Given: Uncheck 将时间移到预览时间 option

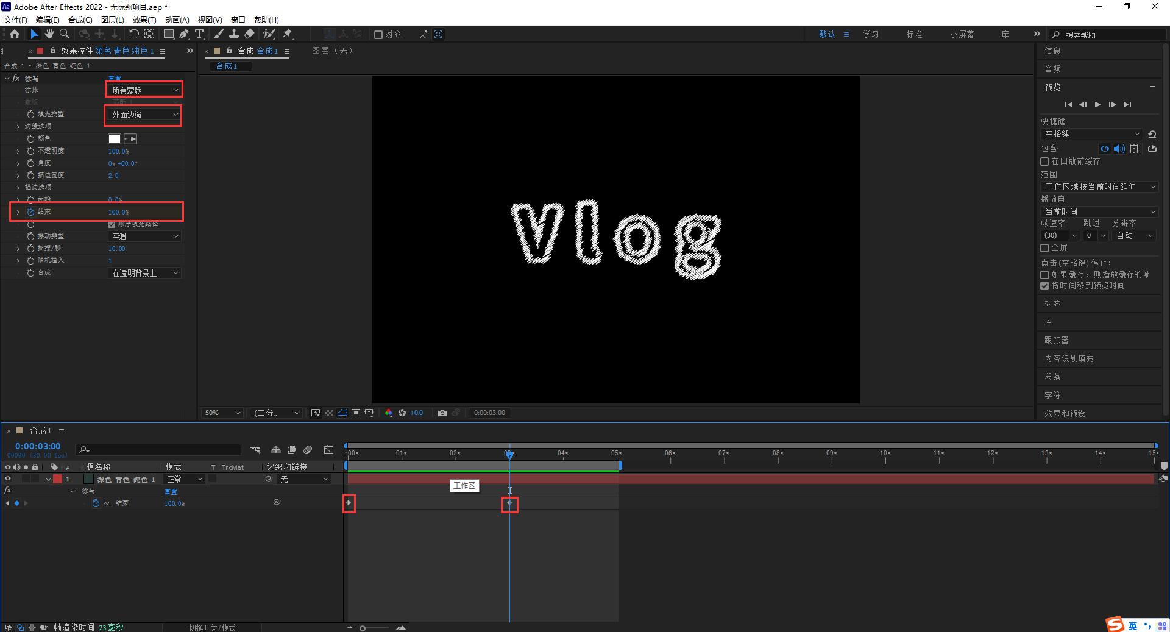Looking at the screenshot, I should [x=1044, y=286].
